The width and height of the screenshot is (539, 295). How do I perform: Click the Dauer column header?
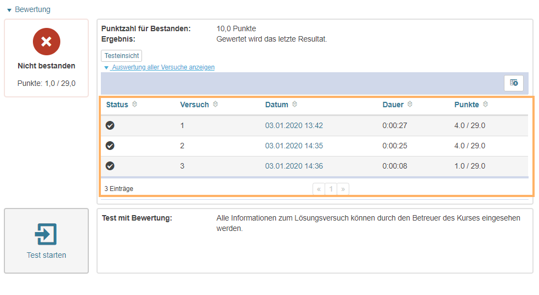(x=393, y=105)
